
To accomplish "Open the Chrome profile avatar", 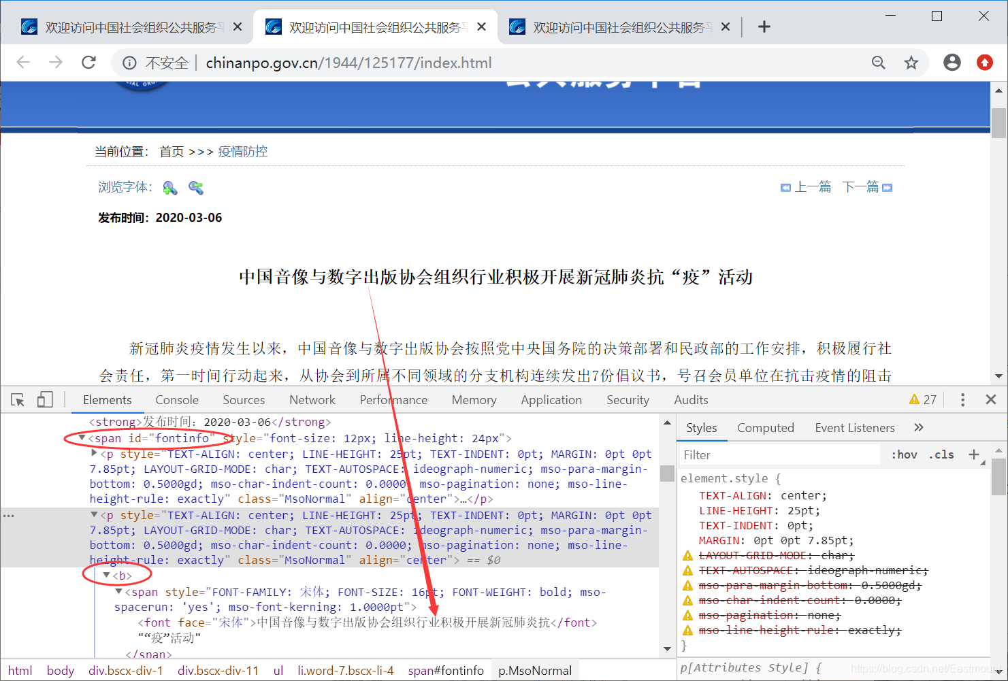I will tap(952, 63).
